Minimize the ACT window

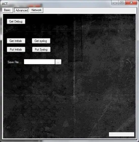point(115,3)
